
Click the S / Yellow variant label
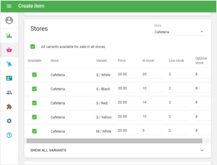coord(104,117)
